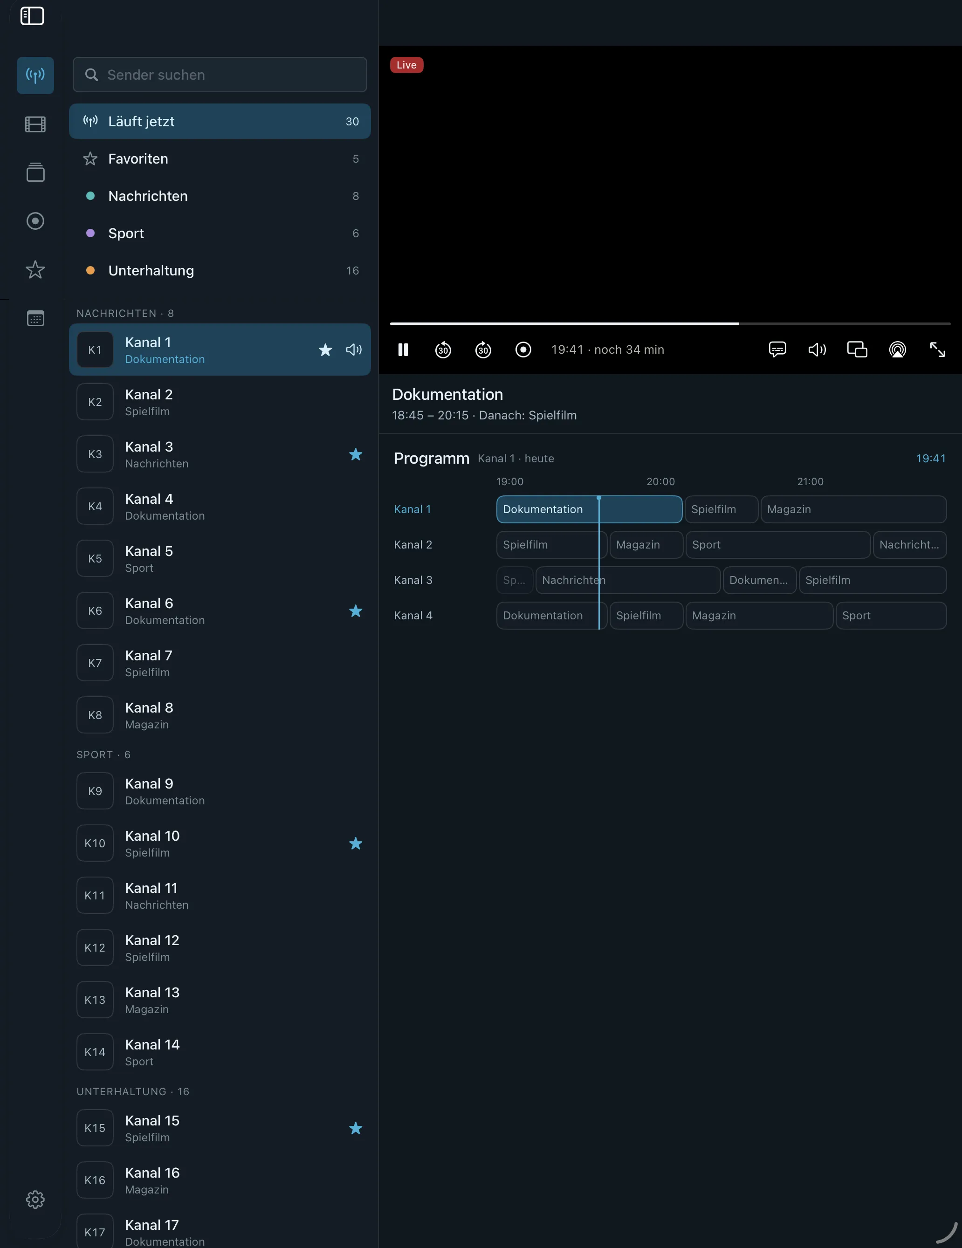Image resolution: width=962 pixels, height=1248 pixels.
Task: Switch to Kanal 2 Spielfilm
Action: point(220,402)
